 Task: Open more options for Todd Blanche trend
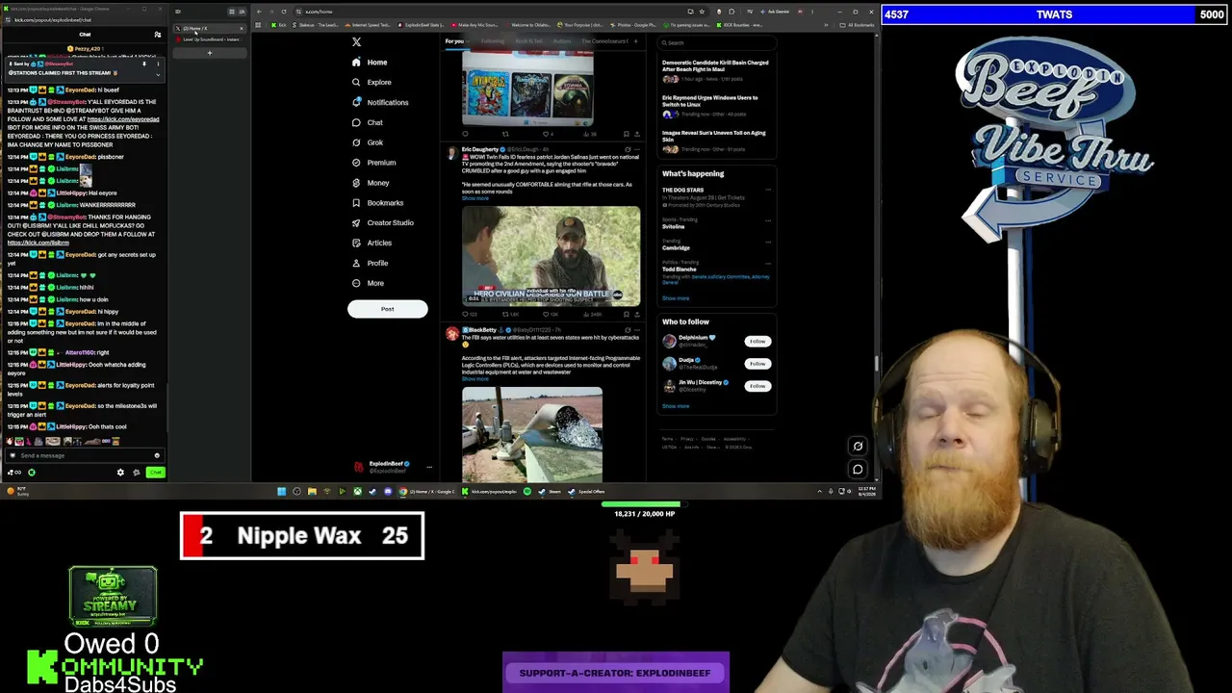[x=768, y=266]
